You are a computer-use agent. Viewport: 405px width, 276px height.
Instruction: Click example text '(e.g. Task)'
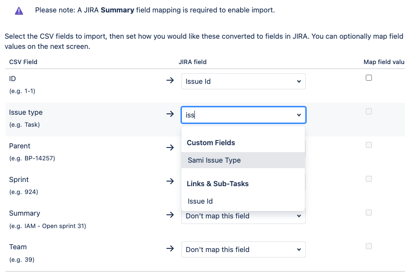click(x=24, y=125)
